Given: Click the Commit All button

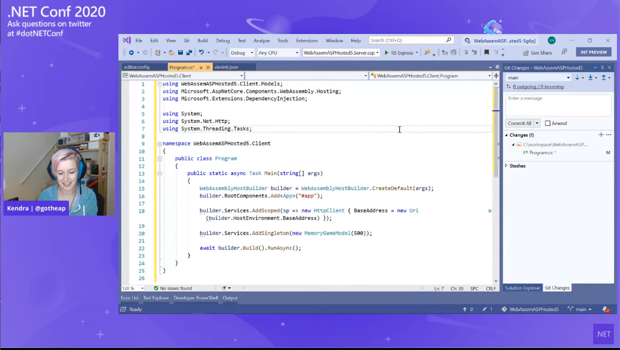Looking at the screenshot, I should pos(519,123).
